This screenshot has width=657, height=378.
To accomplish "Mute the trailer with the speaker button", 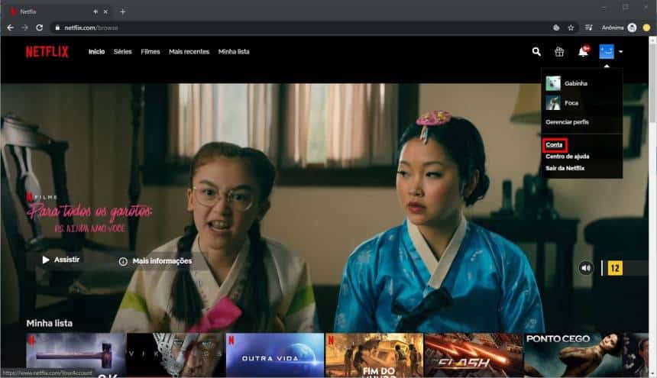I will point(586,268).
